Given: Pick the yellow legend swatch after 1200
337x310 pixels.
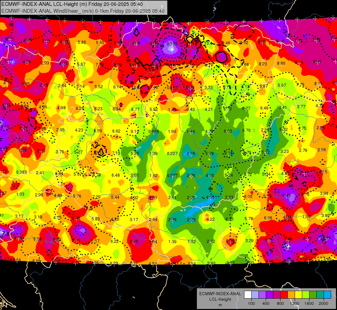Looking at the screenshot, I should click(x=298, y=295).
